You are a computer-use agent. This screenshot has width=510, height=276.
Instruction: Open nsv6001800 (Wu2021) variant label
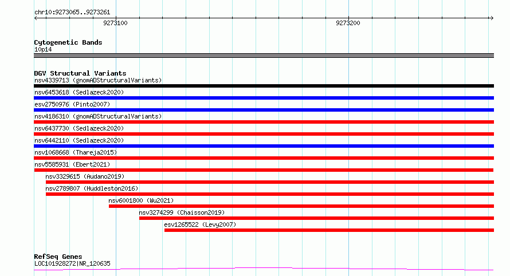(x=141, y=200)
